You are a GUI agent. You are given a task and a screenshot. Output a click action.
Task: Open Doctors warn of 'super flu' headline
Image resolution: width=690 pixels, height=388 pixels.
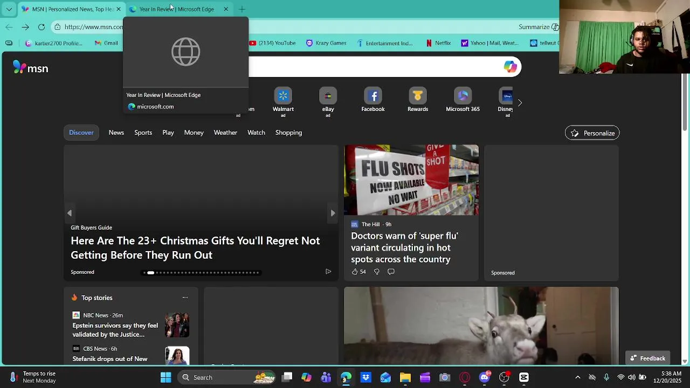click(x=404, y=247)
